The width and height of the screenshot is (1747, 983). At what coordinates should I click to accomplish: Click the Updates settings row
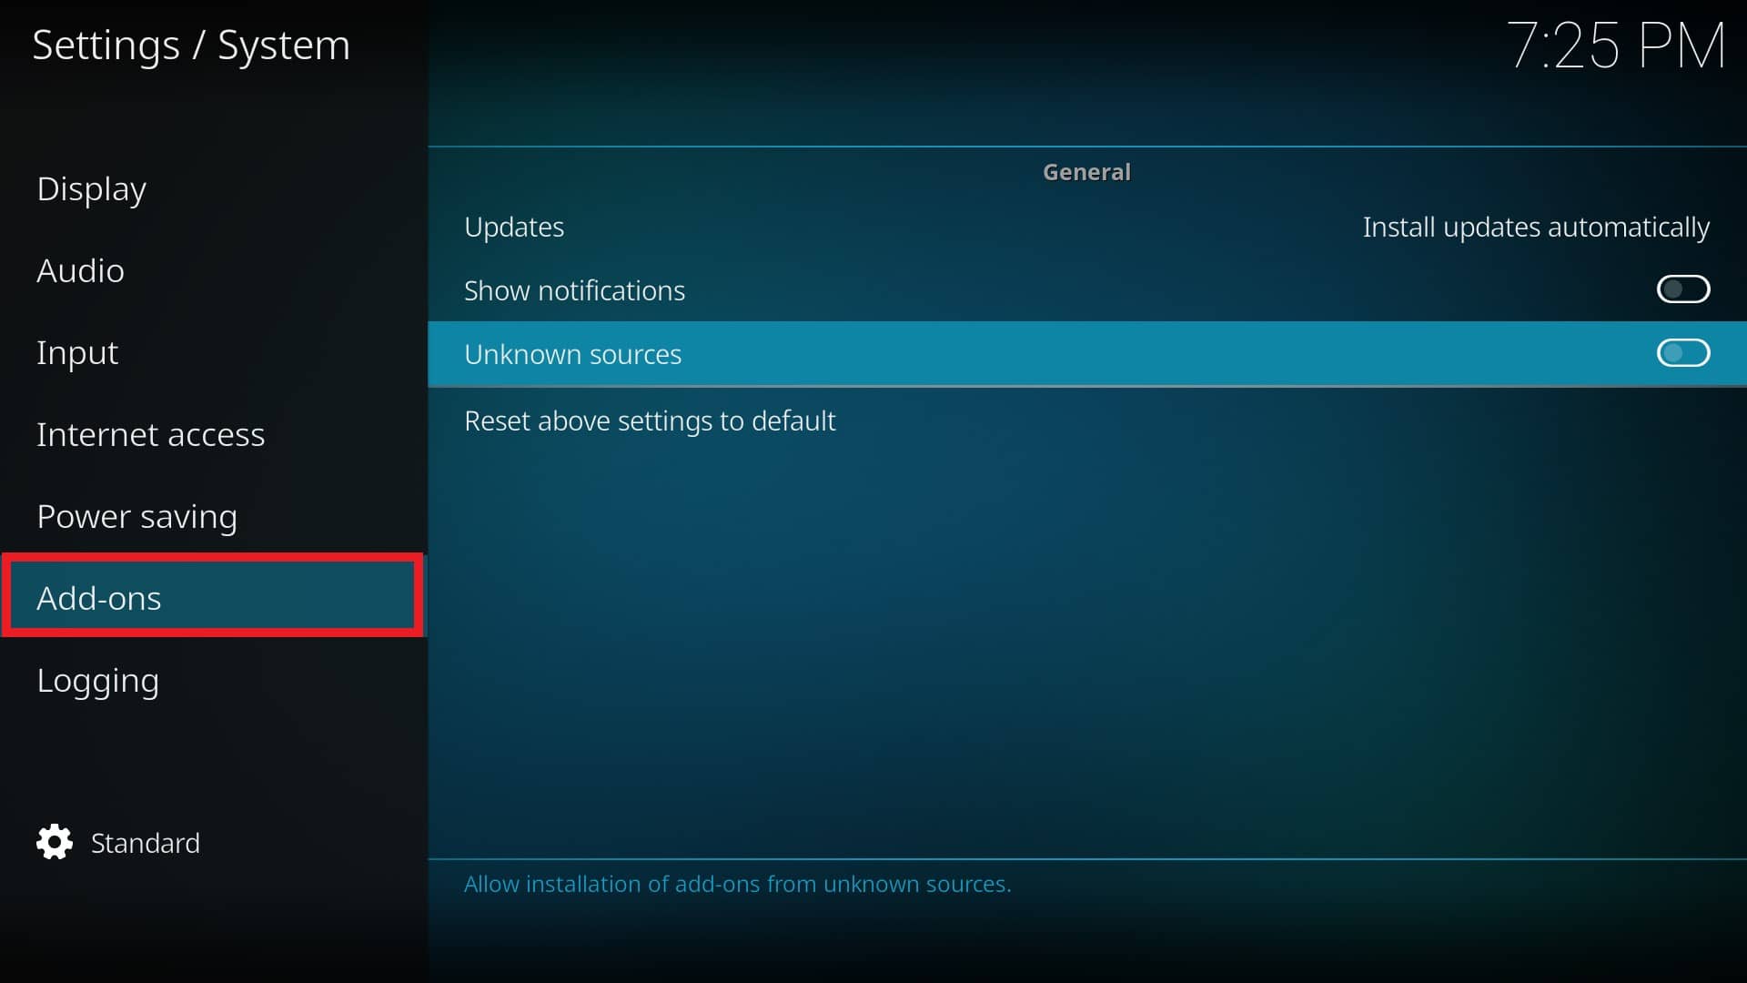click(1087, 226)
